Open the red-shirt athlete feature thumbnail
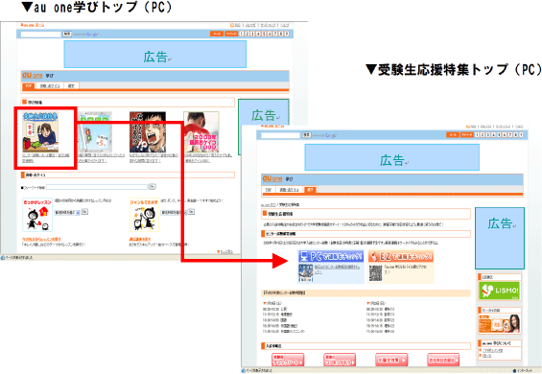Screen dimensions: 542x374 [201, 131]
